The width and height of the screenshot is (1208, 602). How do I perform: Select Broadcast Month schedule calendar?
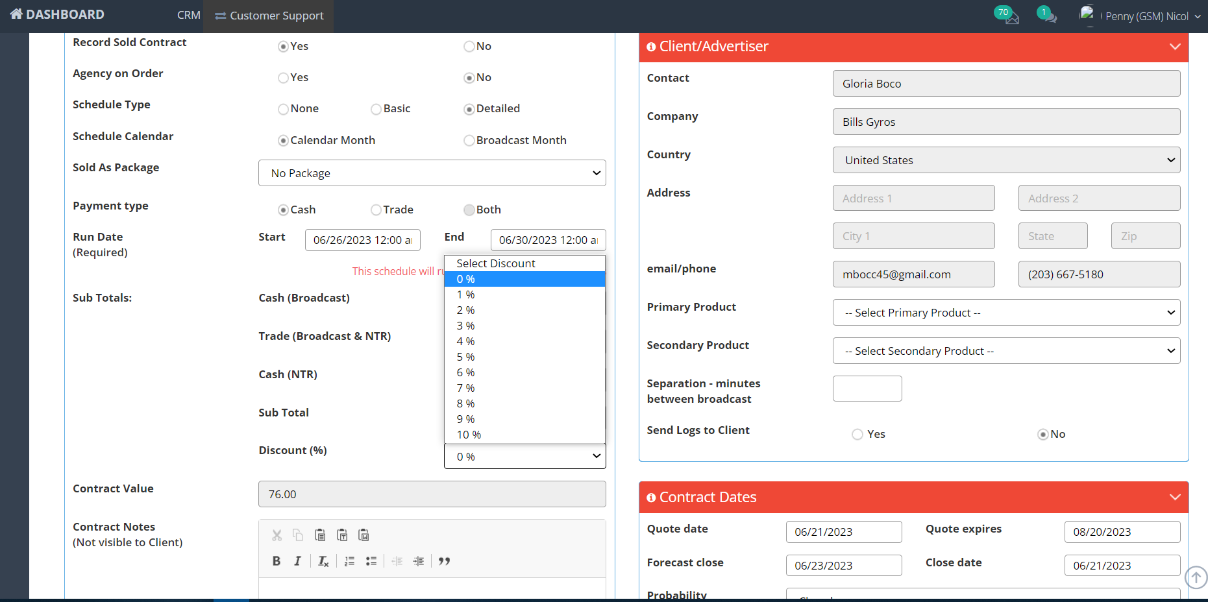469,141
